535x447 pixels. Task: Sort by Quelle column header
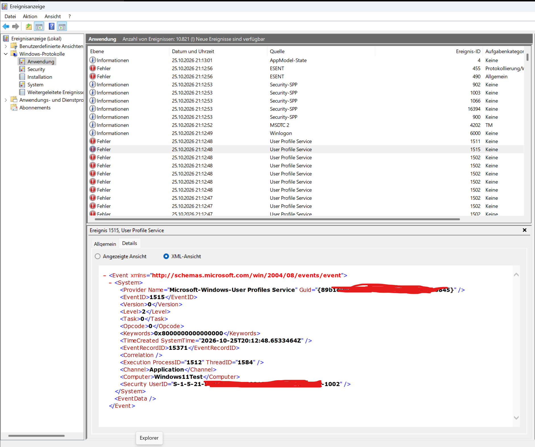[x=321, y=51]
